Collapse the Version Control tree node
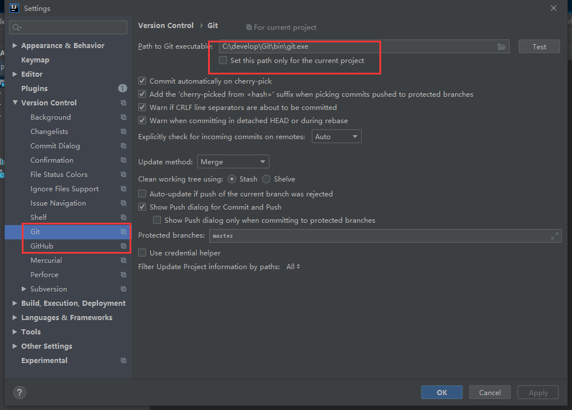The image size is (572, 410). pos(15,102)
